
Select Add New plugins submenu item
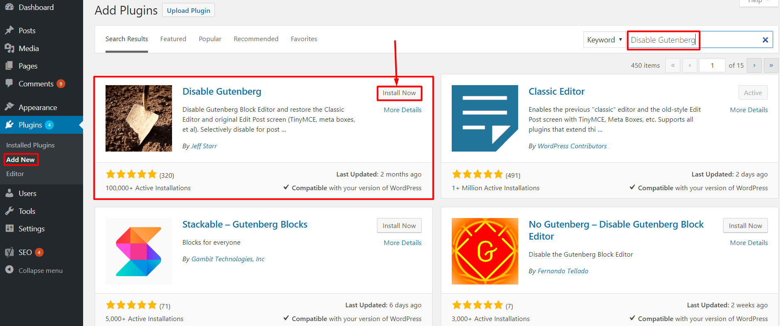(20, 159)
